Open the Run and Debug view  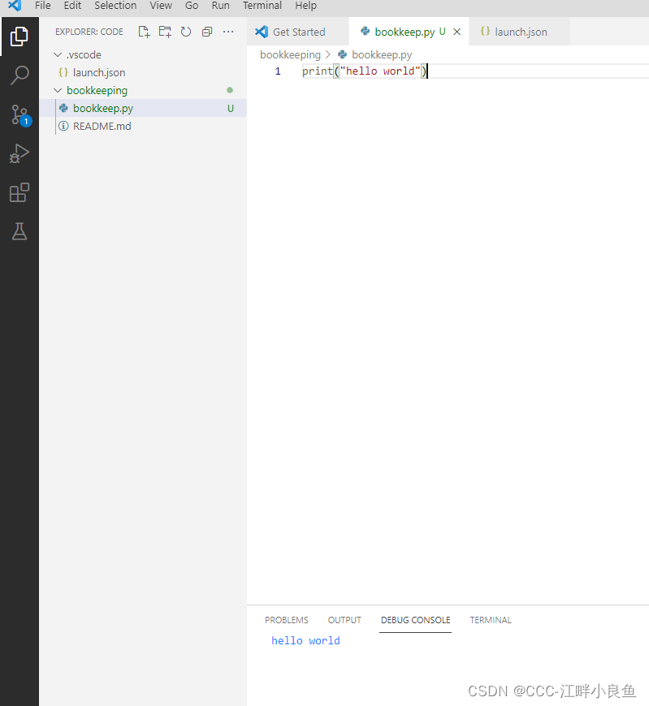tap(19, 153)
